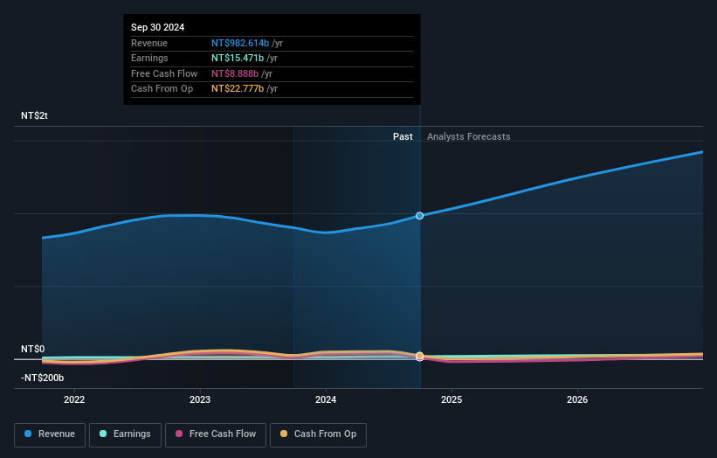Select the Revenue data point at Sep 2024
Image resolution: width=717 pixels, height=458 pixels.
click(x=419, y=216)
